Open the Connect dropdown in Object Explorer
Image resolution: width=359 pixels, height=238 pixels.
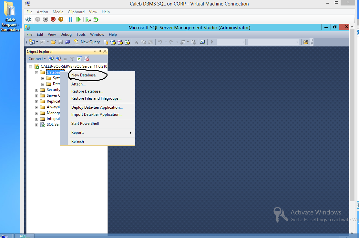(37, 59)
